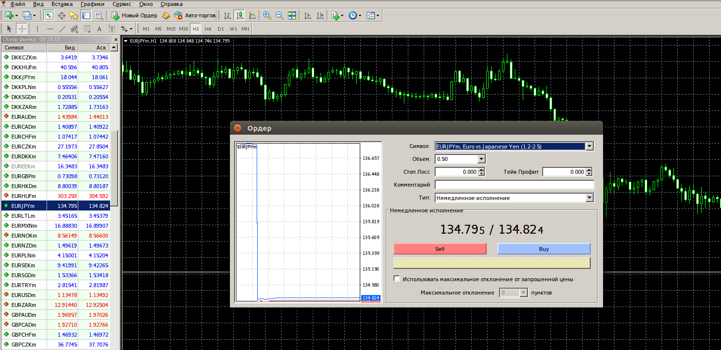
Task: Click the Новый Ордер toolbar button
Action: point(134,15)
